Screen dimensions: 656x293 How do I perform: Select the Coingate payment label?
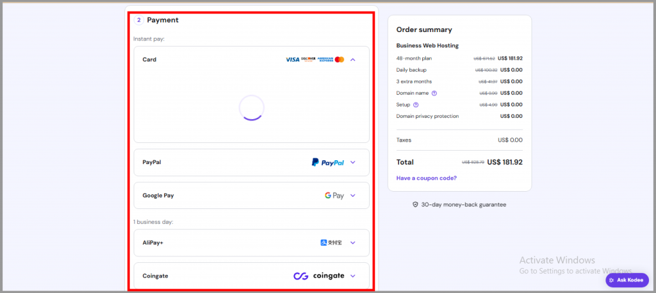pos(155,276)
